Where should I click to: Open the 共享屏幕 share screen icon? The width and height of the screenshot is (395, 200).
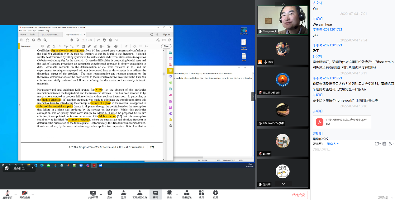point(93,193)
